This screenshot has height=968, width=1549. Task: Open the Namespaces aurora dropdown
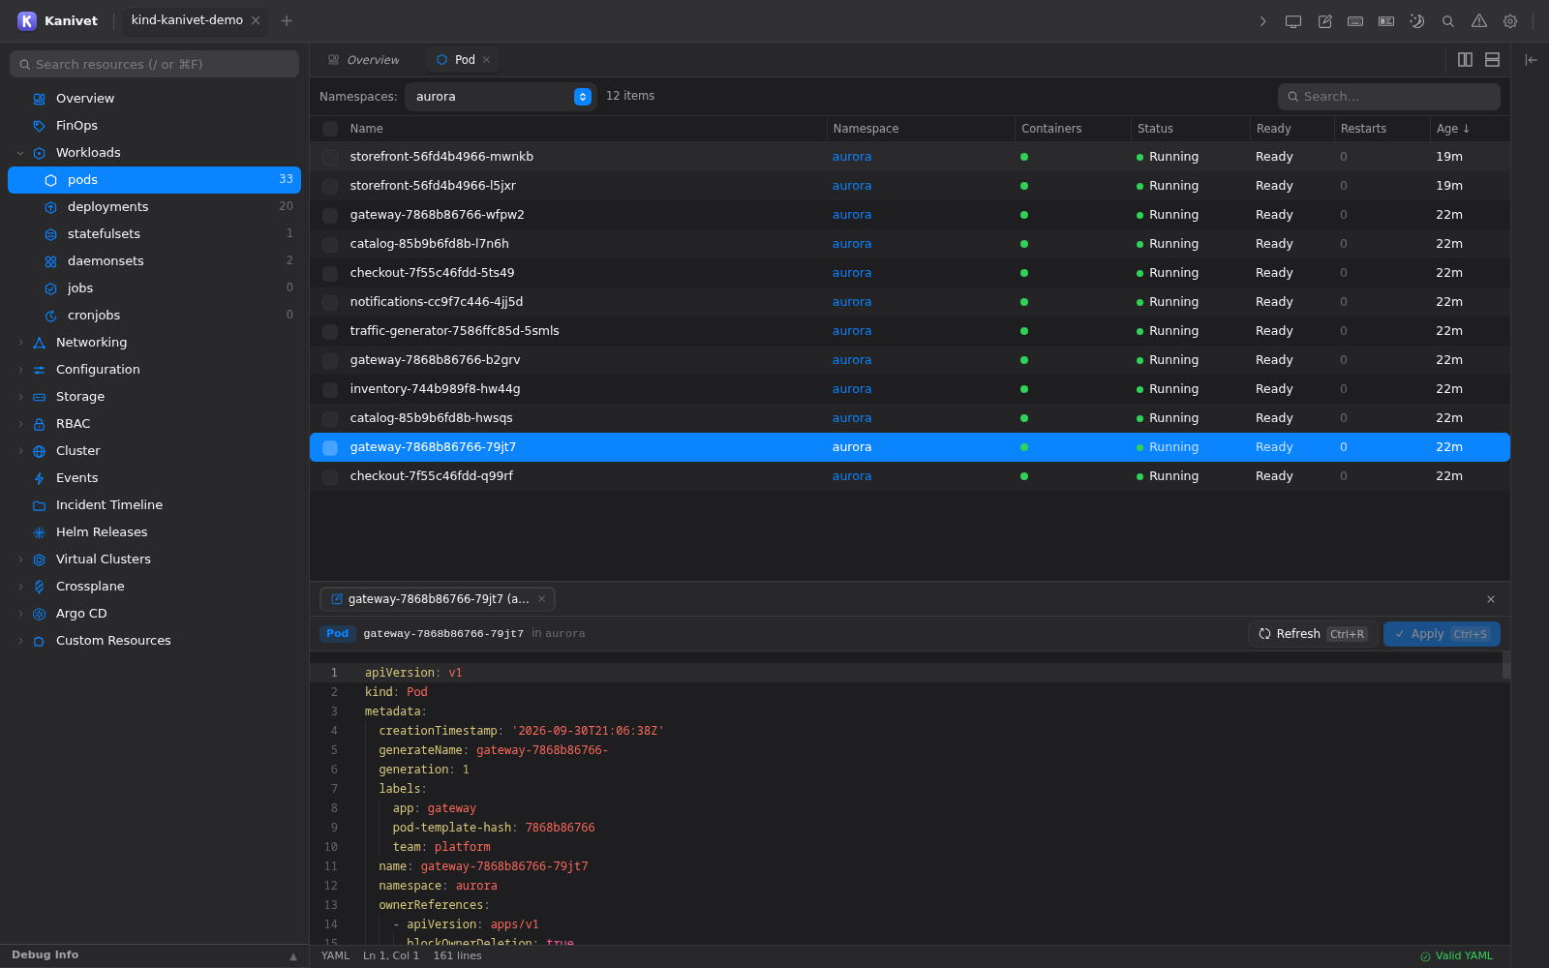point(501,97)
